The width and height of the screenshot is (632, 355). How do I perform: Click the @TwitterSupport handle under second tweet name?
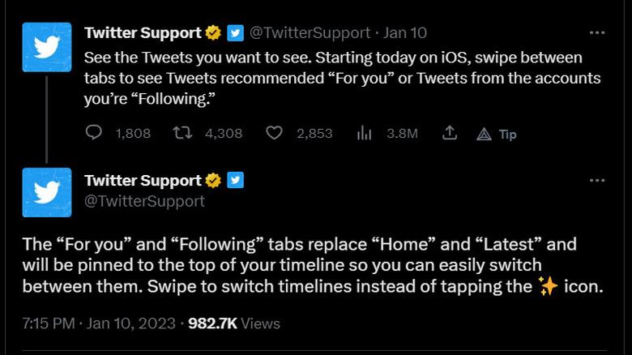pos(144,201)
